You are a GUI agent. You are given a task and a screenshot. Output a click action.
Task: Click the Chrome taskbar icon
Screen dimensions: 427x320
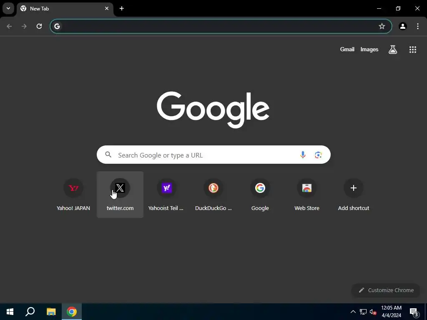tap(72, 312)
